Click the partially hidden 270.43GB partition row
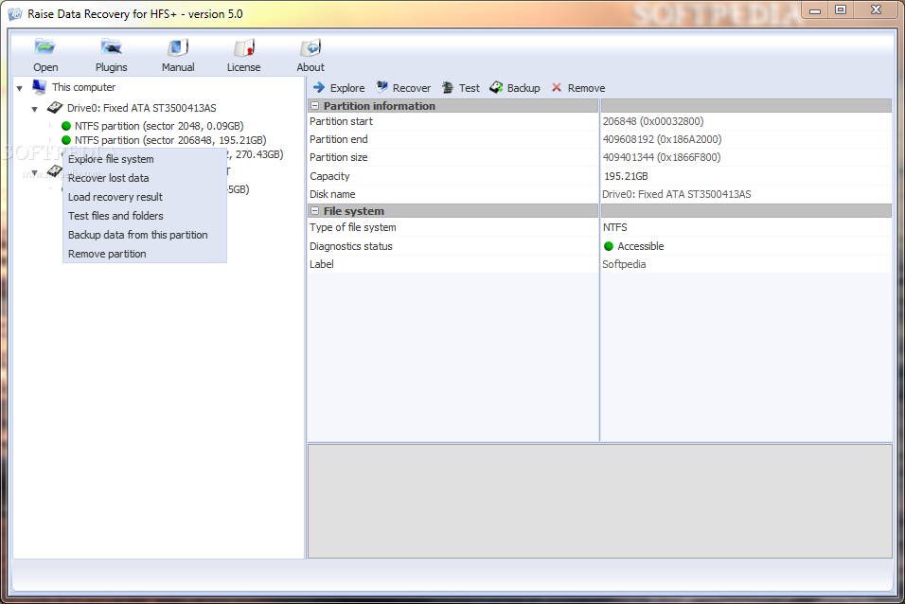The width and height of the screenshot is (905, 604). tap(255, 154)
